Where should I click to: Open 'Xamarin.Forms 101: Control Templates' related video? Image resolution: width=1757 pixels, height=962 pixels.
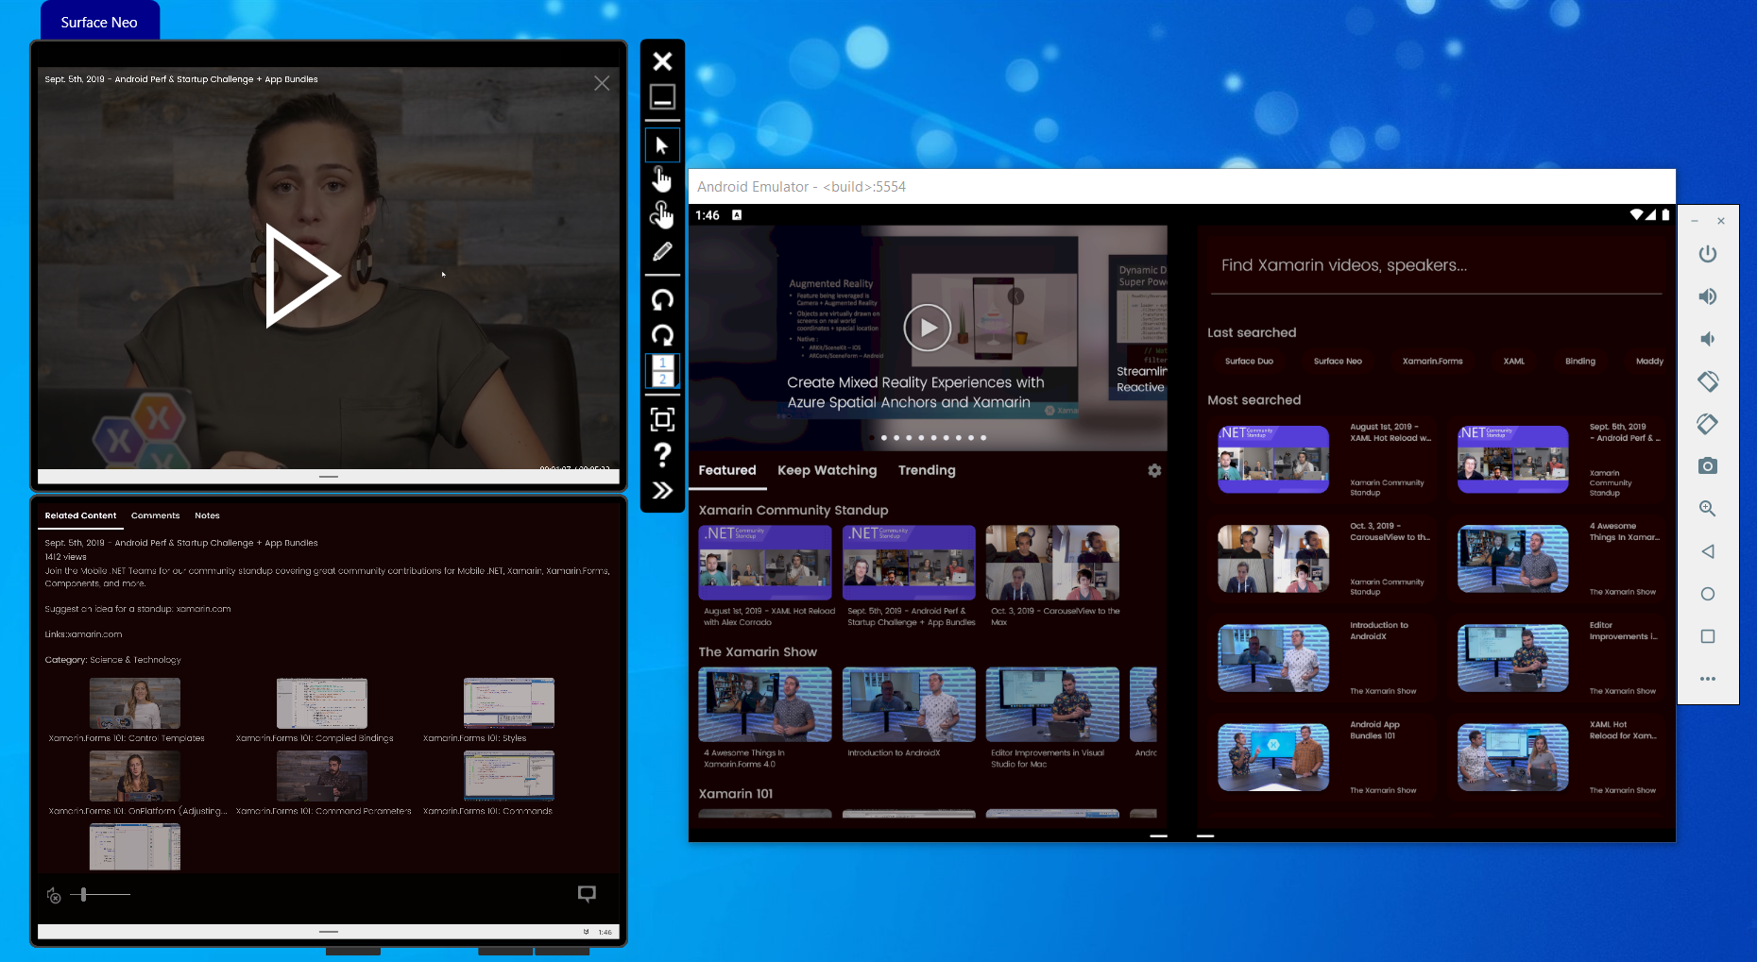click(134, 703)
